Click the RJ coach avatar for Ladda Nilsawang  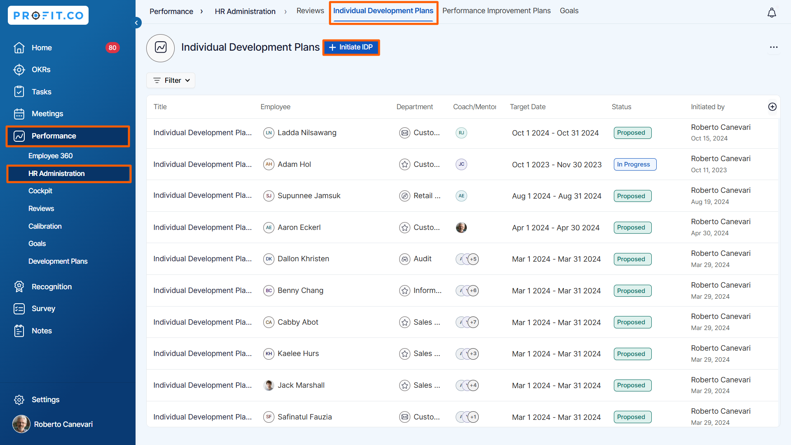(461, 133)
